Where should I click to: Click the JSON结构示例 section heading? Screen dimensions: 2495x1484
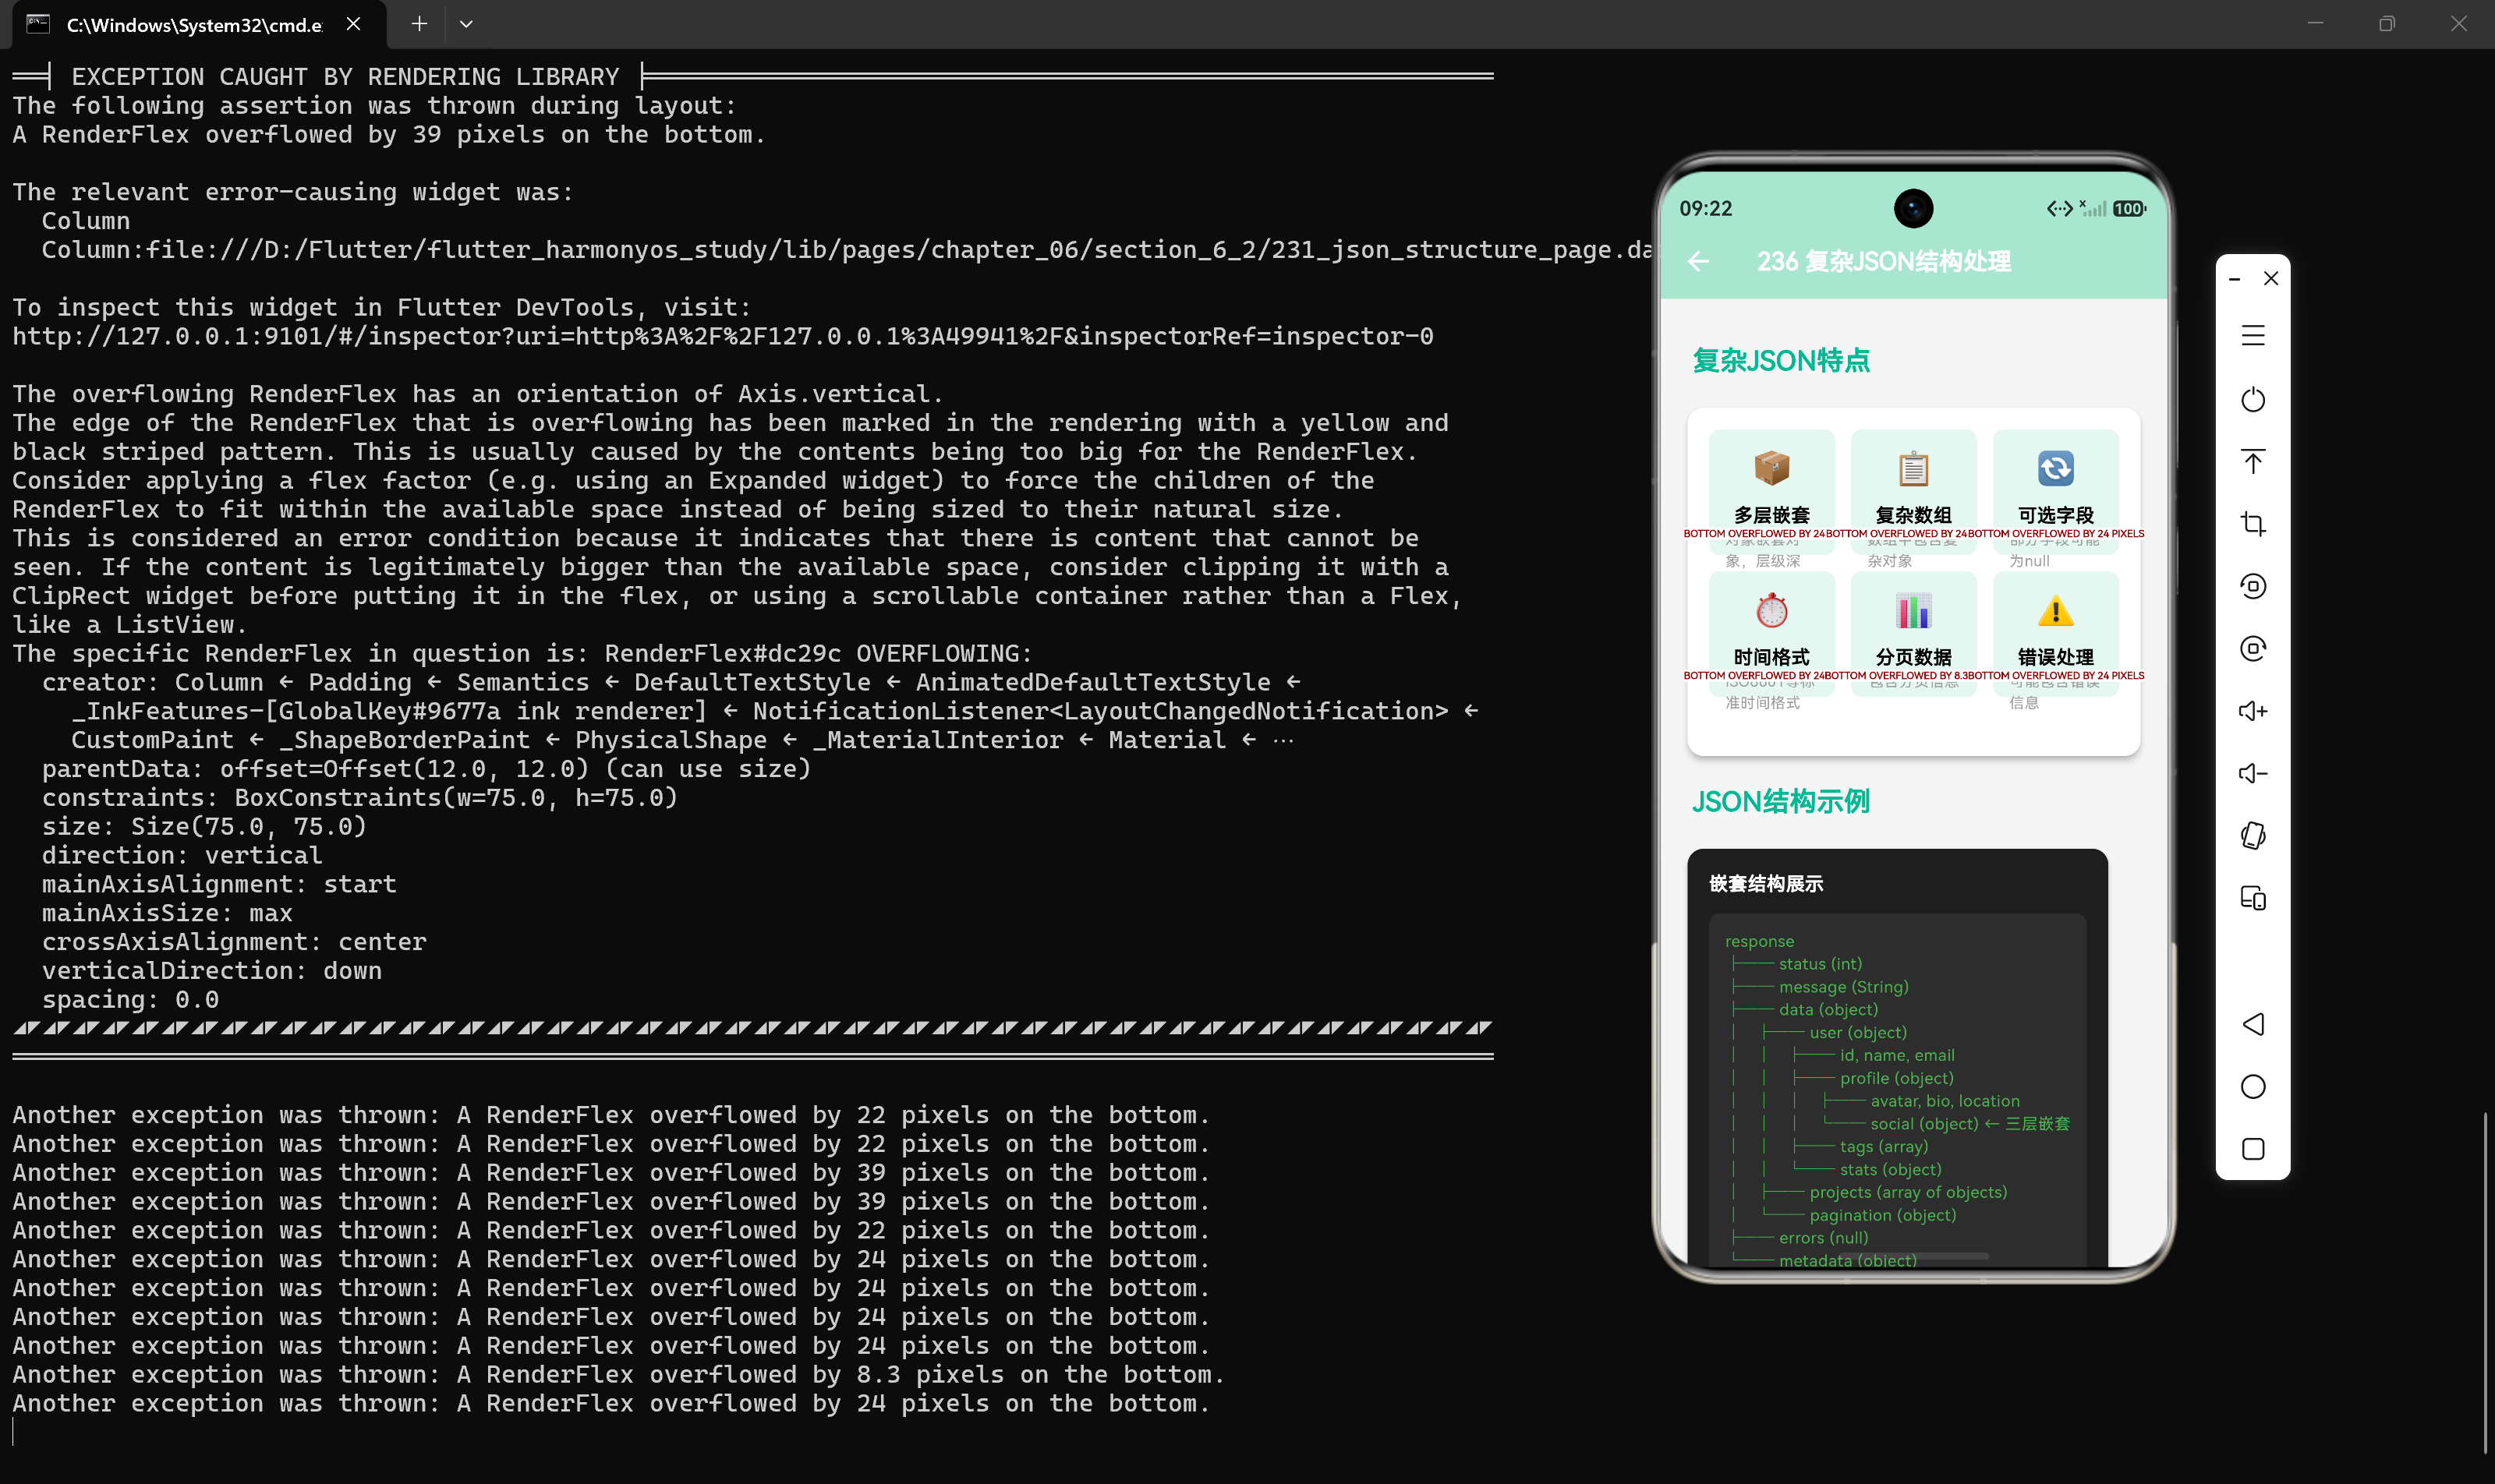[x=1781, y=802]
